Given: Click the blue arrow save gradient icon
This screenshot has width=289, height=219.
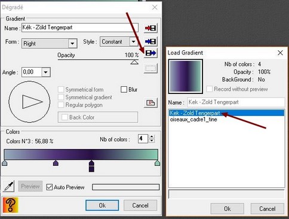Looking at the screenshot, I should pyautogui.click(x=150, y=41).
